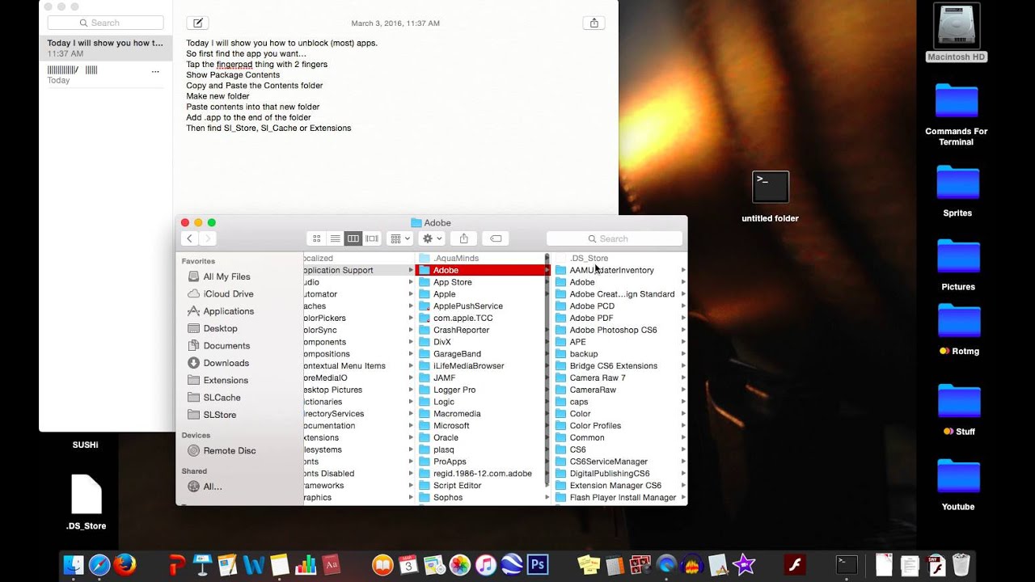Open the Finder arrange-by dropdown
The height and width of the screenshot is (582, 1035).
(399, 238)
